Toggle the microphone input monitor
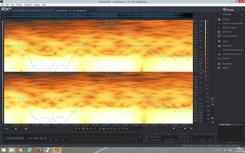Screen dimensions: 245x153 click(28, 138)
